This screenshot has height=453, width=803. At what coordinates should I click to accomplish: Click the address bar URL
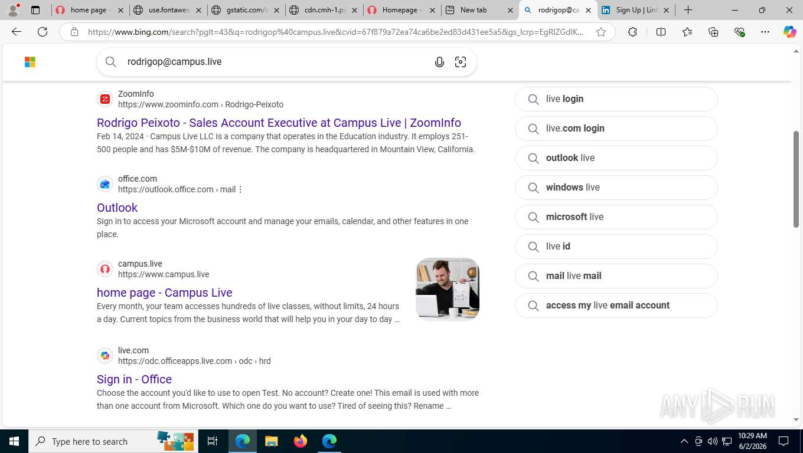pos(335,32)
